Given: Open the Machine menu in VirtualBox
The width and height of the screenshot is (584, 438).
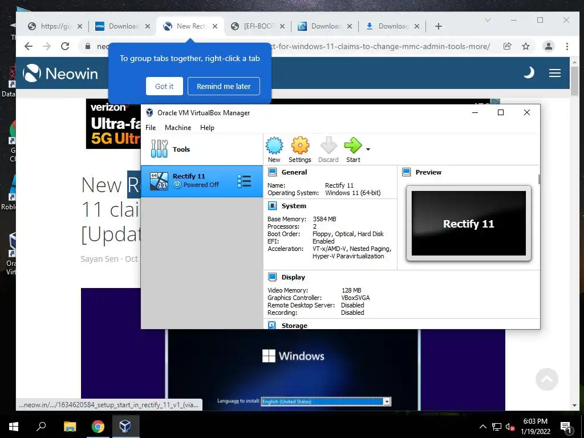Looking at the screenshot, I should pos(178,127).
